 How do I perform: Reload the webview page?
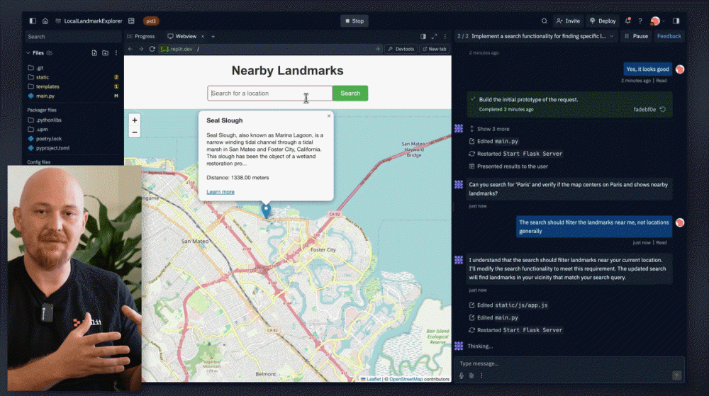point(152,49)
